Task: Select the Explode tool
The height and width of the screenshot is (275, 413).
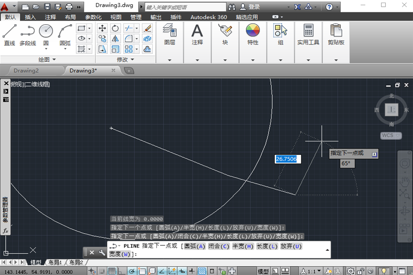Action: coord(148,38)
